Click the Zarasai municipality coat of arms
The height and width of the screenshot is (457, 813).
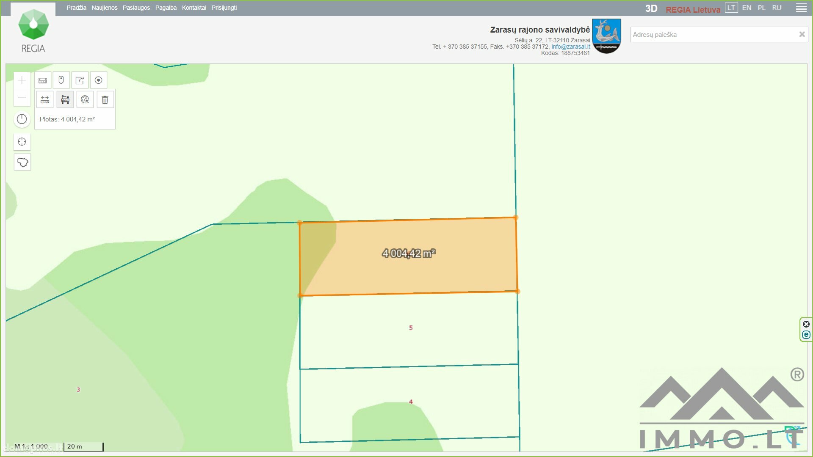[x=606, y=36]
